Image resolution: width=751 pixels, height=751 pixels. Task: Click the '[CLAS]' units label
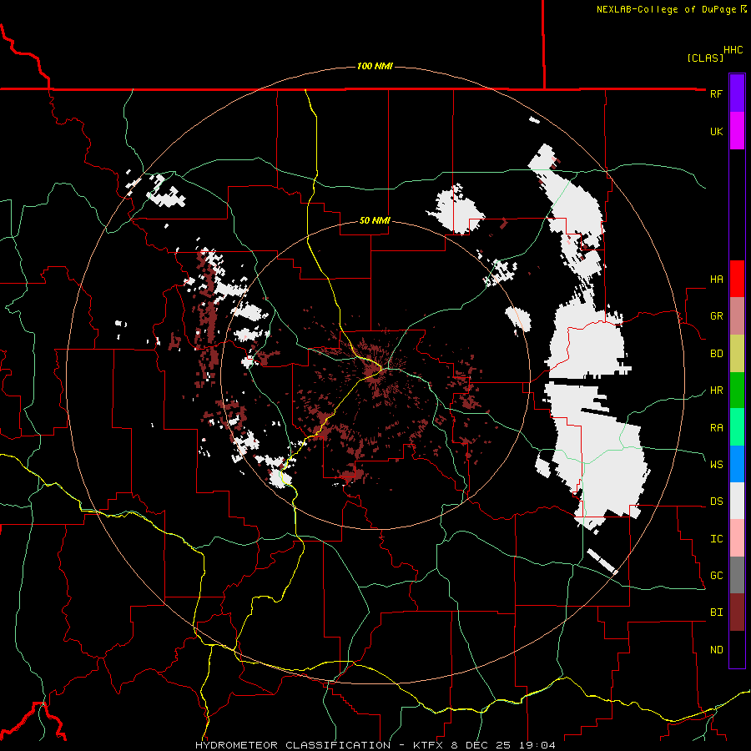pyautogui.click(x=705, y=58)
